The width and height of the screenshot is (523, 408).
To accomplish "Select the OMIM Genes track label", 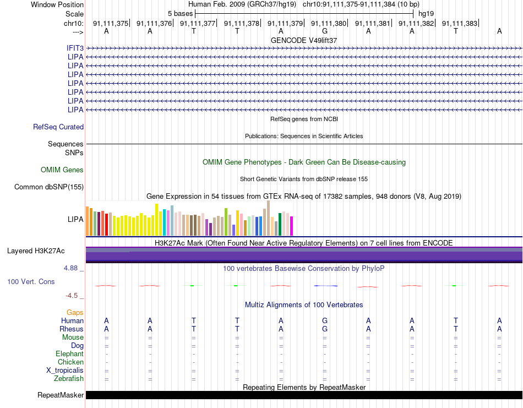I will coord(62,170).
